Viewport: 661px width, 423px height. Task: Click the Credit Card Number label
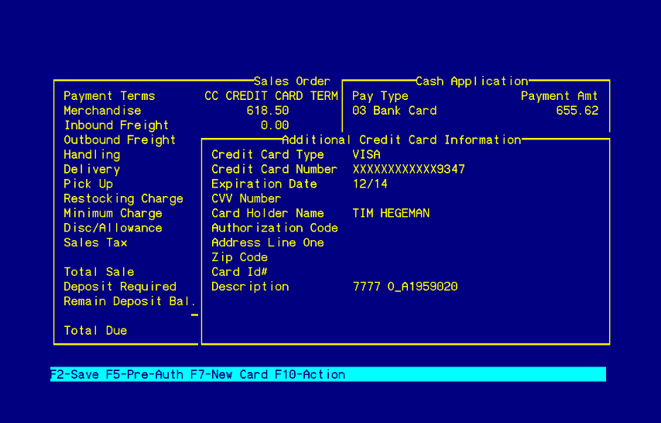point(275,170)
